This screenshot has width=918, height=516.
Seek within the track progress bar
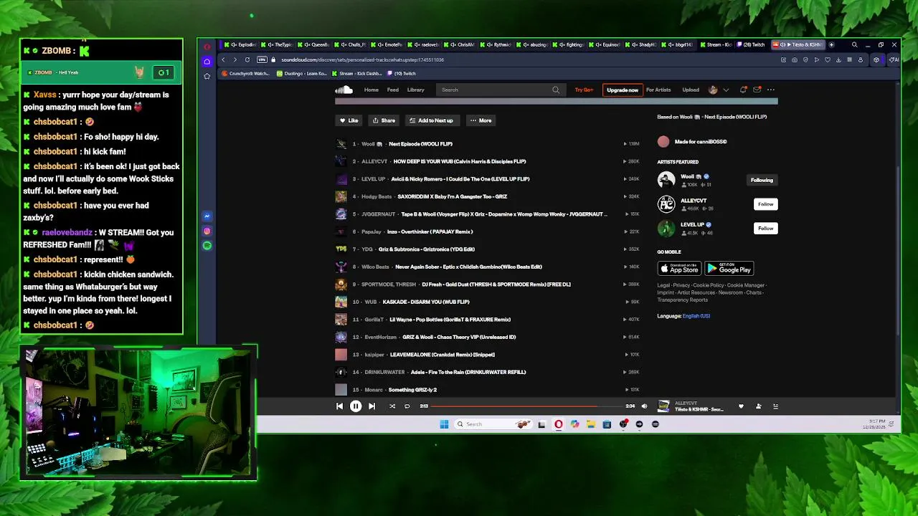point(527,406)
